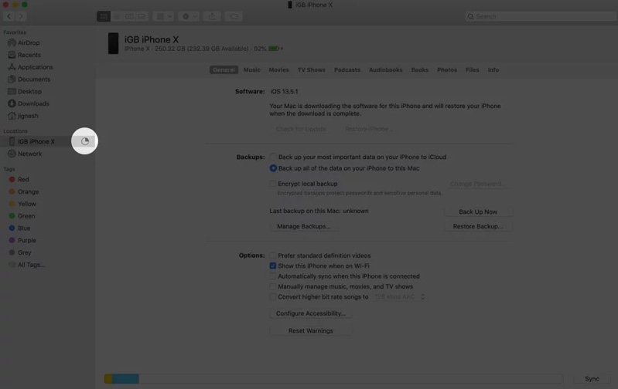
Task: Switch to list view in toolbar
Action: 116,16
